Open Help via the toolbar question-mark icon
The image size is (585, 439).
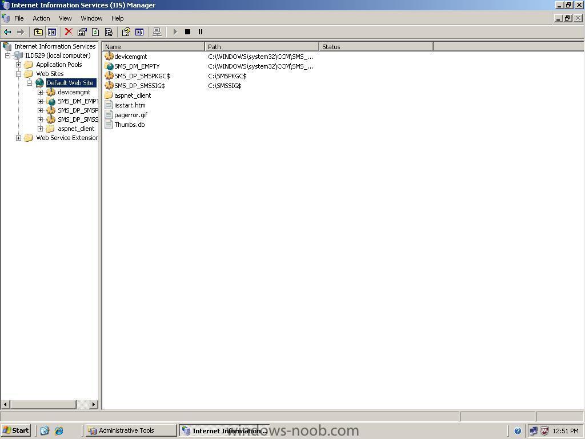(126, 32)
